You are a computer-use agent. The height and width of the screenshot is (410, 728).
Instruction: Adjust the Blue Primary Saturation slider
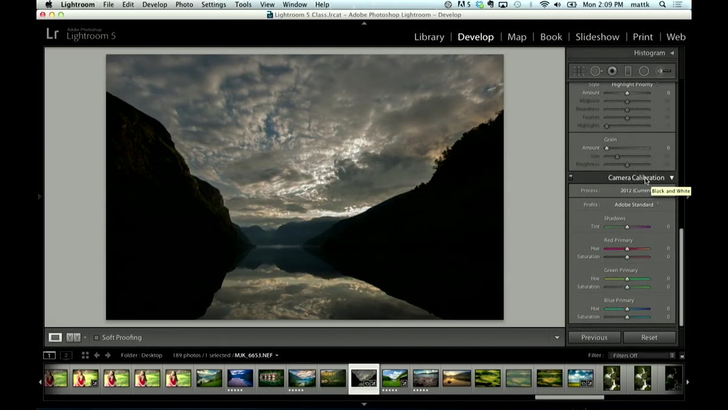tap(627, 317)
